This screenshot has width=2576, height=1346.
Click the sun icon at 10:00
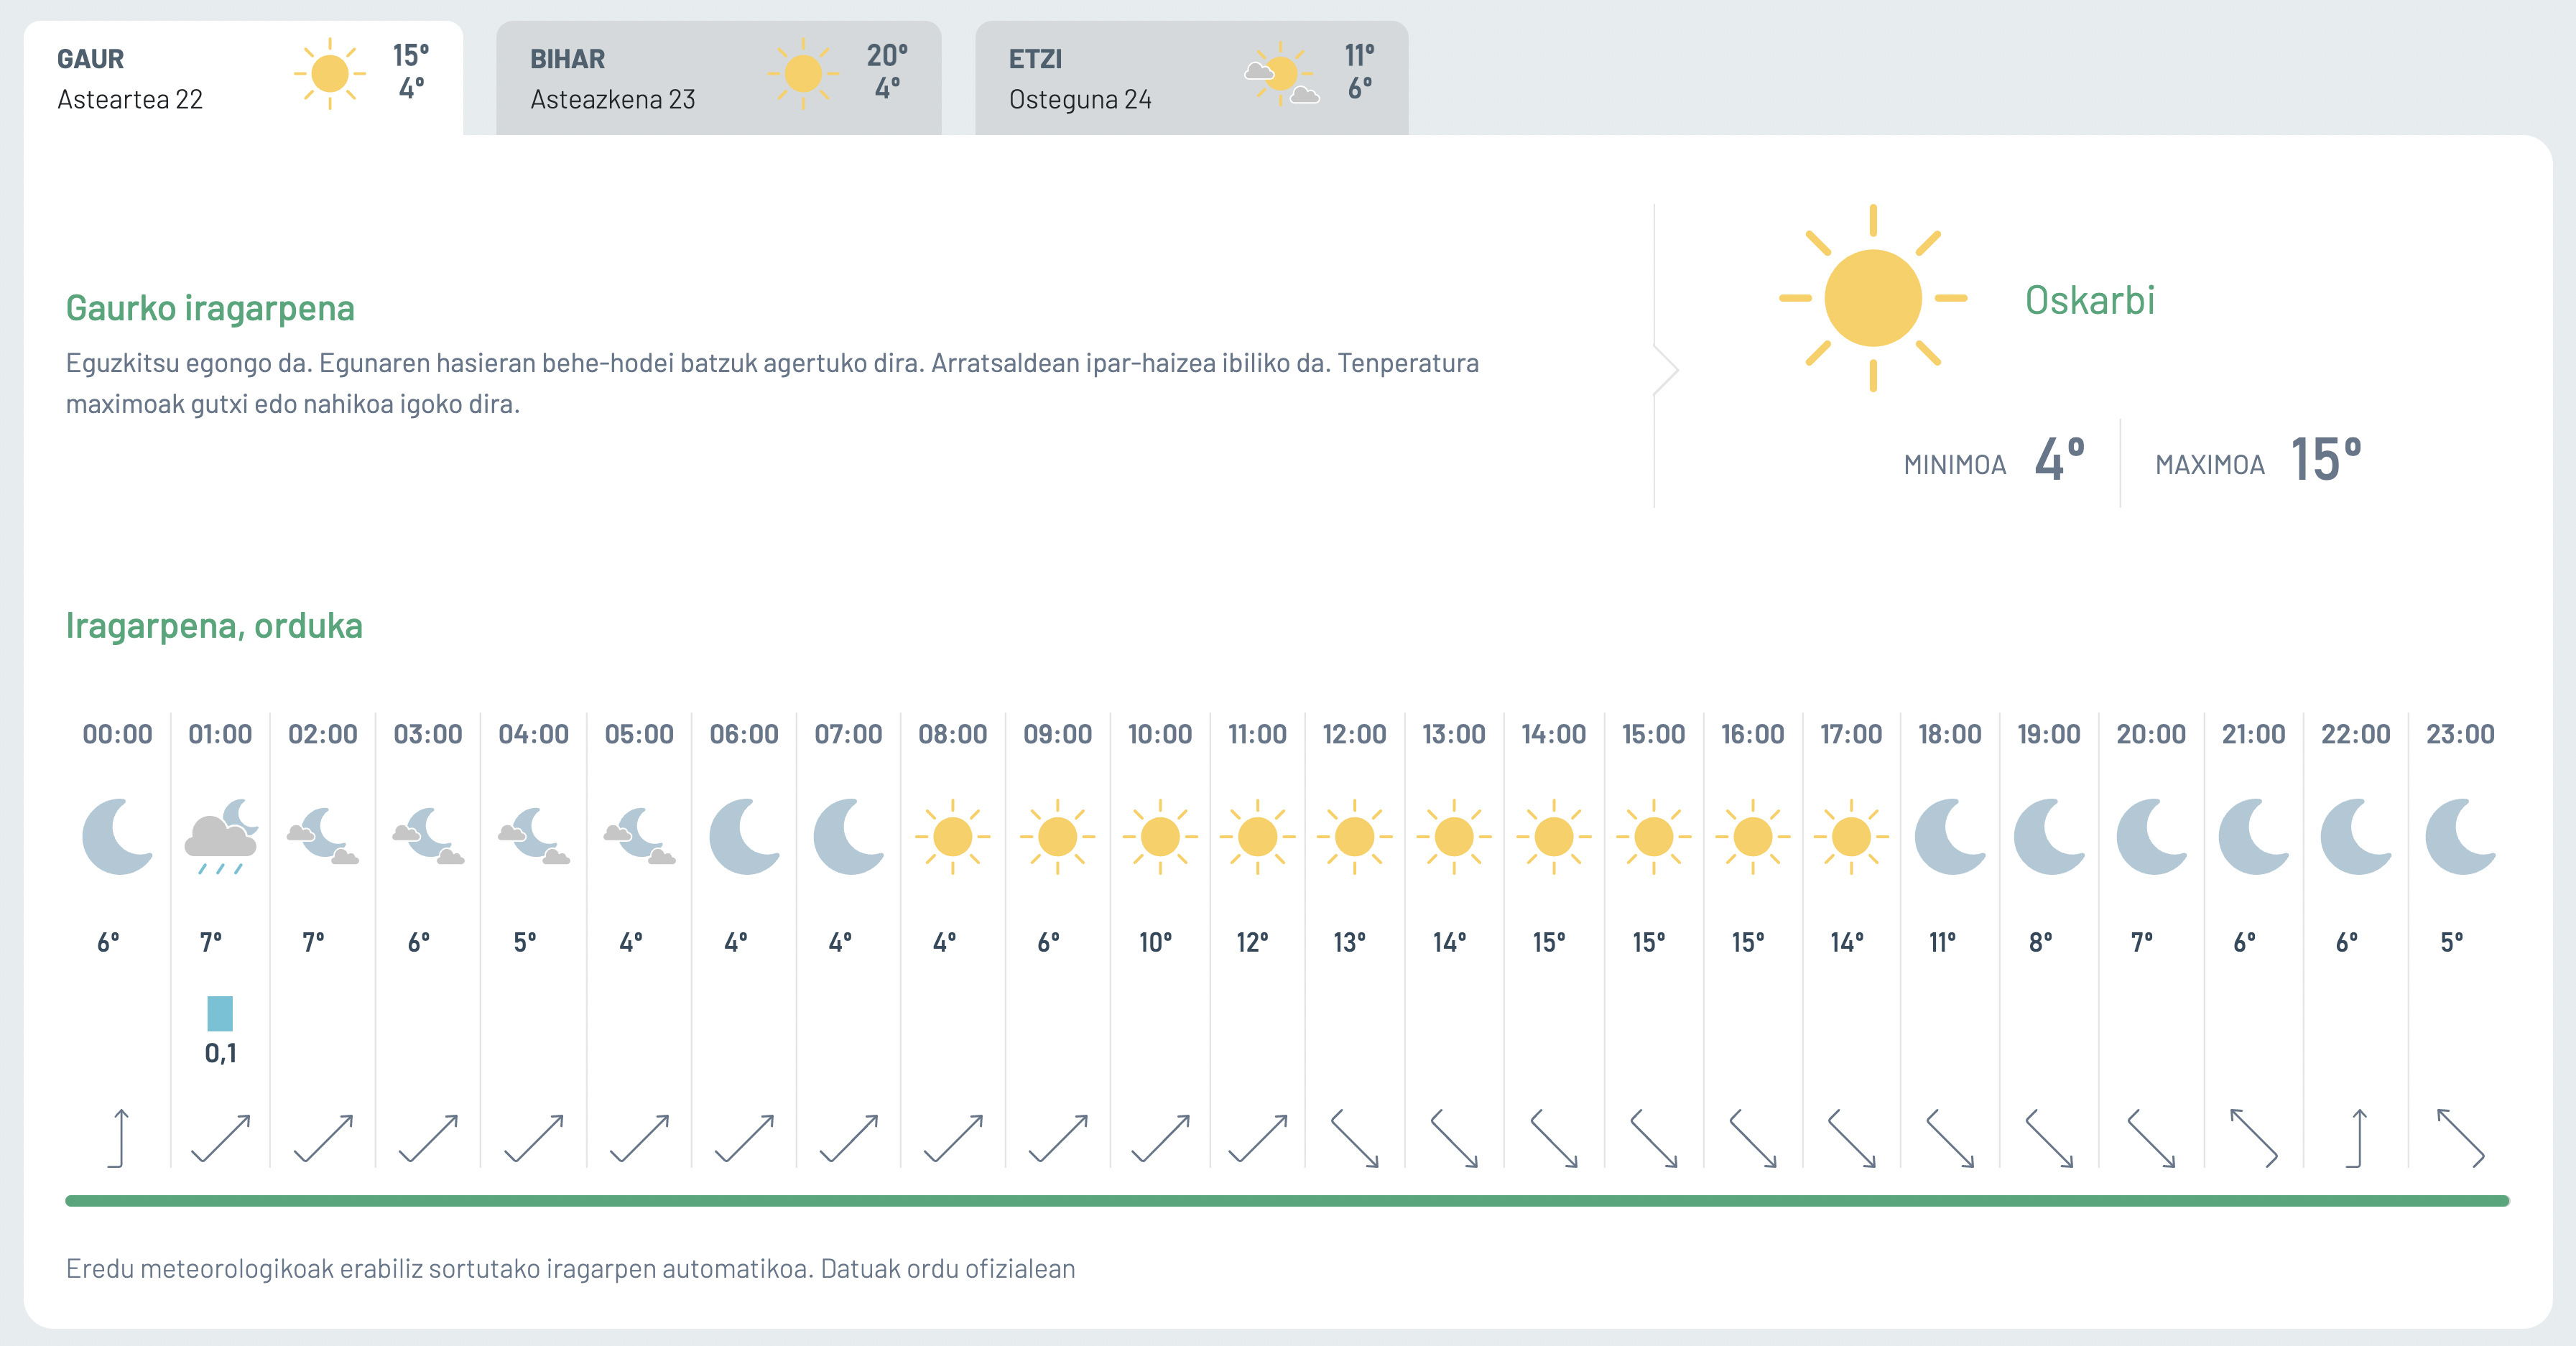click(1160, 837)
